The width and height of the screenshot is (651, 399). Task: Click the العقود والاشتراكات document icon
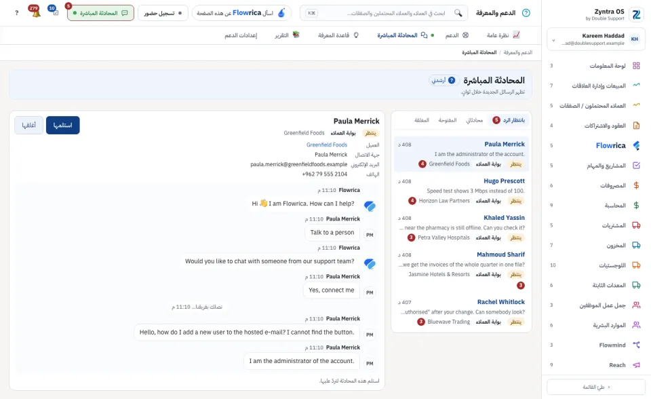click(x=636, y=126)
